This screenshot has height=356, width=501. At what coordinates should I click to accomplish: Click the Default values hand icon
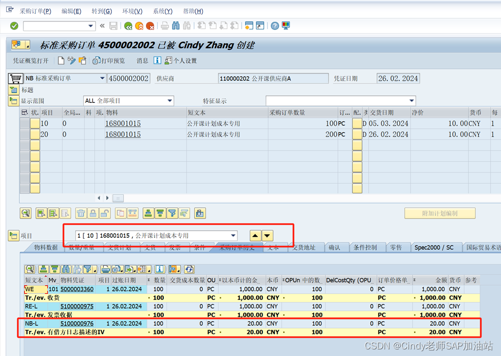200,213
